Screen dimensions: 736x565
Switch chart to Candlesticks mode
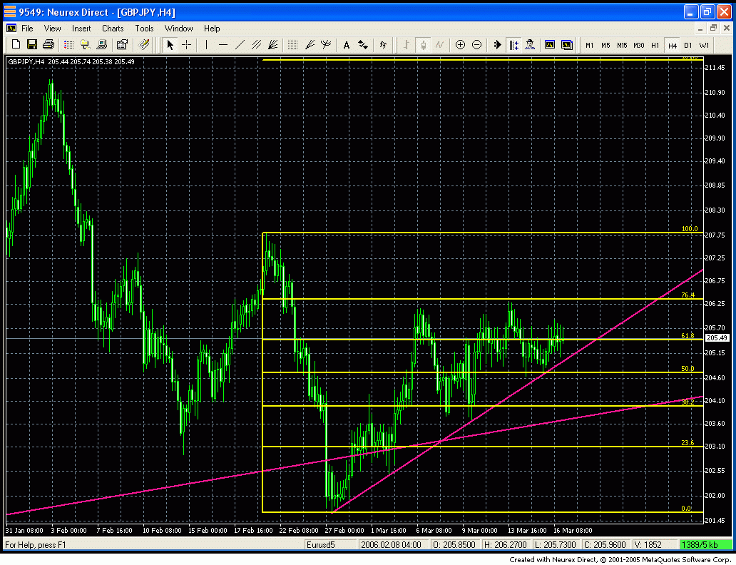click(424, 45)
